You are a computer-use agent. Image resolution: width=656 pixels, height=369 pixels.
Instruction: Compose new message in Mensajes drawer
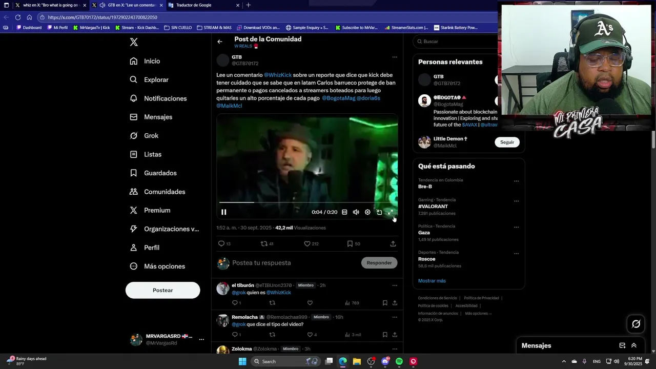pyautogui.click(x=622, y=345)
